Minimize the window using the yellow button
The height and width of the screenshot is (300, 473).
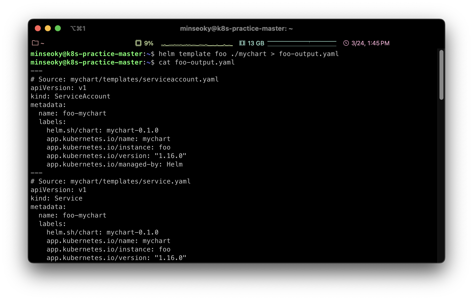[x=48, y=28]
